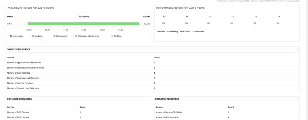308x120 pixels.
Task: Click the Performance History for Last 6 Hours heading
Action: pyautogui.click(x=180, y=8)
